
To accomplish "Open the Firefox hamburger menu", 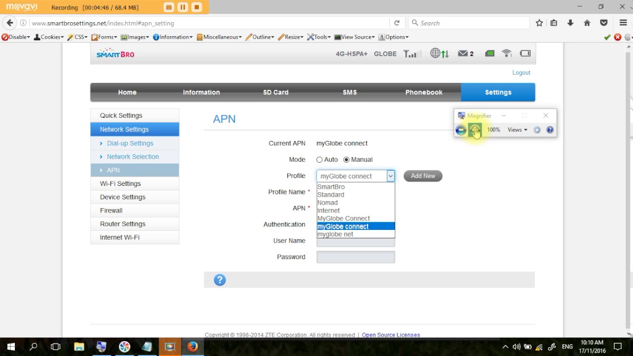I will tap(623, 23).
